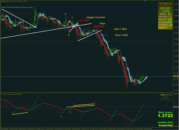Screen dimensions: 179x130
Task: Click the "10 Mar 16:00" time axis label
Action: click(x=58, y=129)
